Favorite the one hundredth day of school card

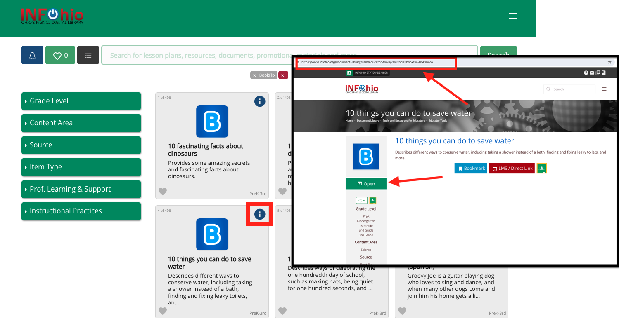coord(282,311)
